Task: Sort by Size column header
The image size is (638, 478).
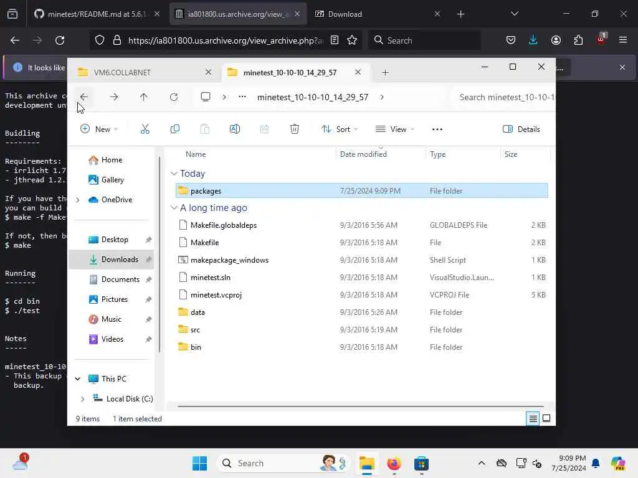Action: pyautogui.click(x=511, y=154)
